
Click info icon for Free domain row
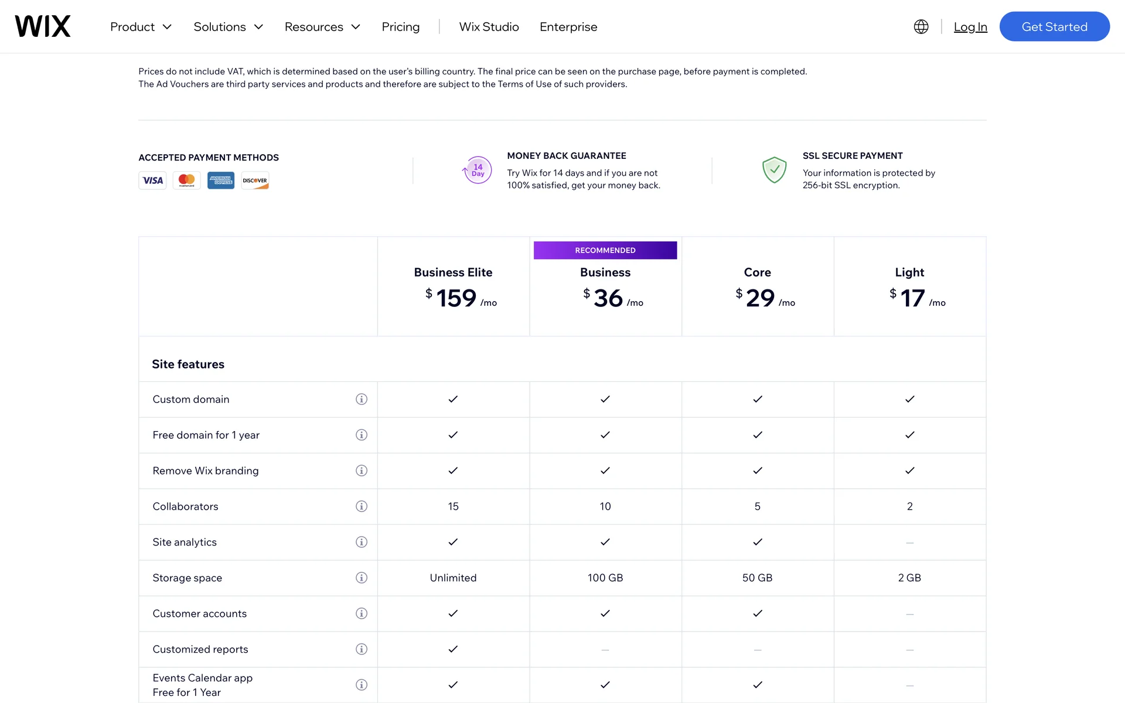point(362,435)
